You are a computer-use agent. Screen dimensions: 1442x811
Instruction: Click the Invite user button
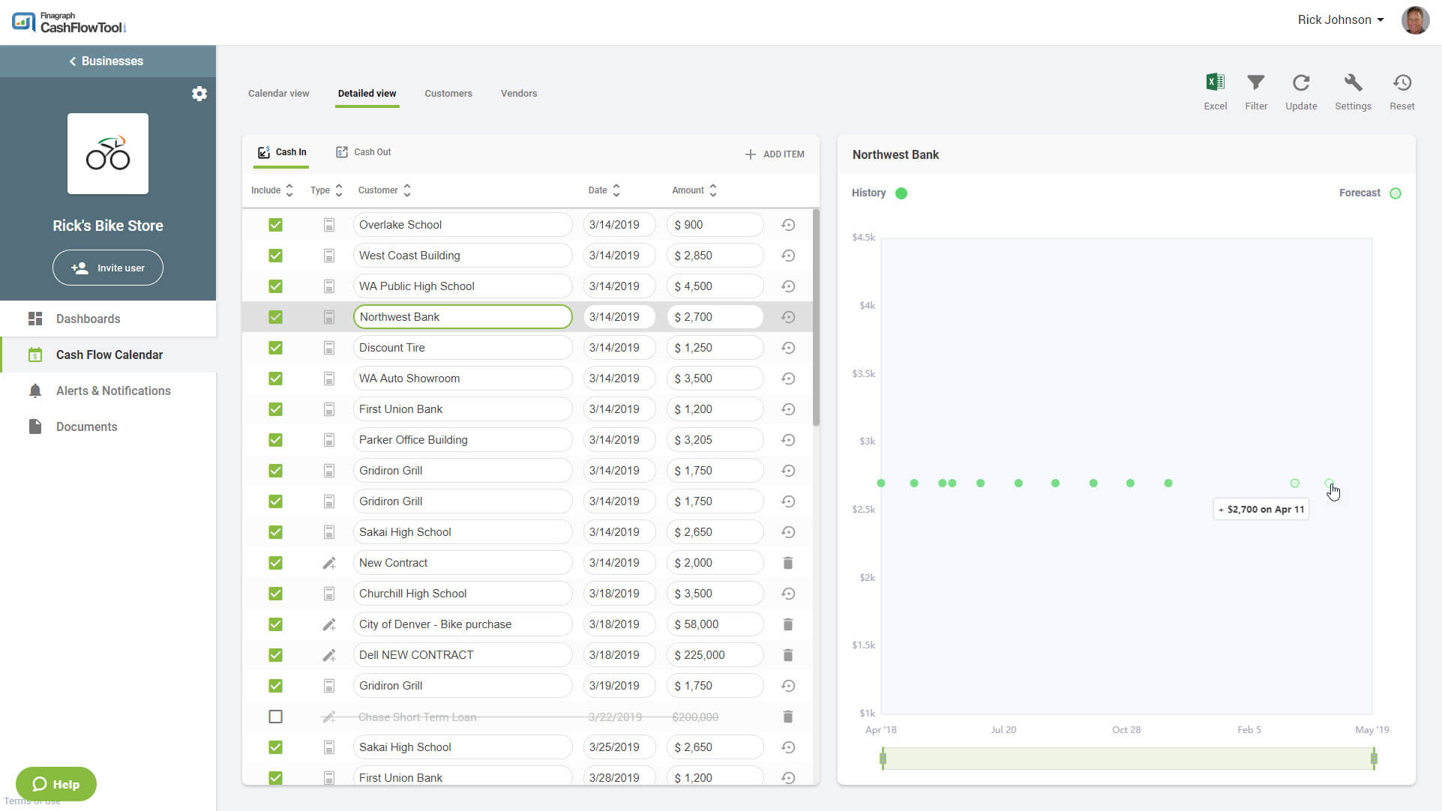point(108,268)
